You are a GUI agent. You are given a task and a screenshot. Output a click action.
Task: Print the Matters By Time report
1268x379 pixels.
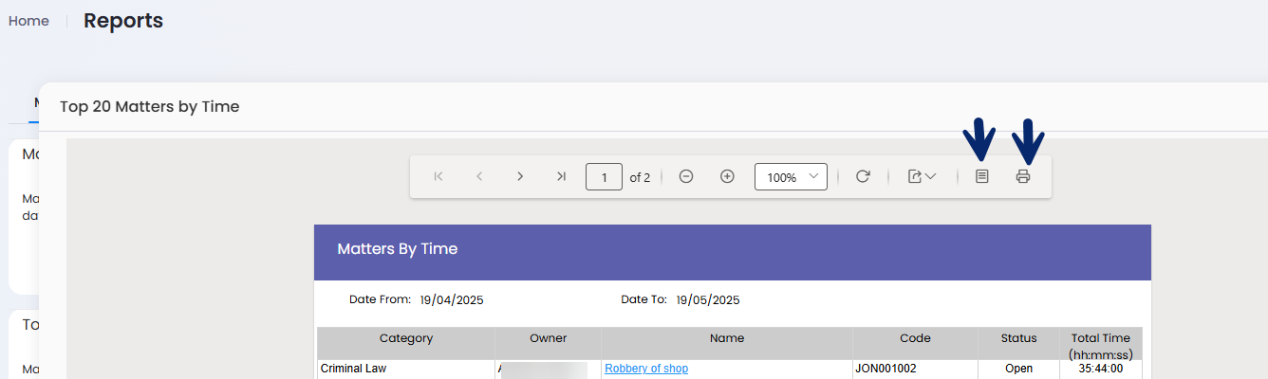click(1023, 176)
